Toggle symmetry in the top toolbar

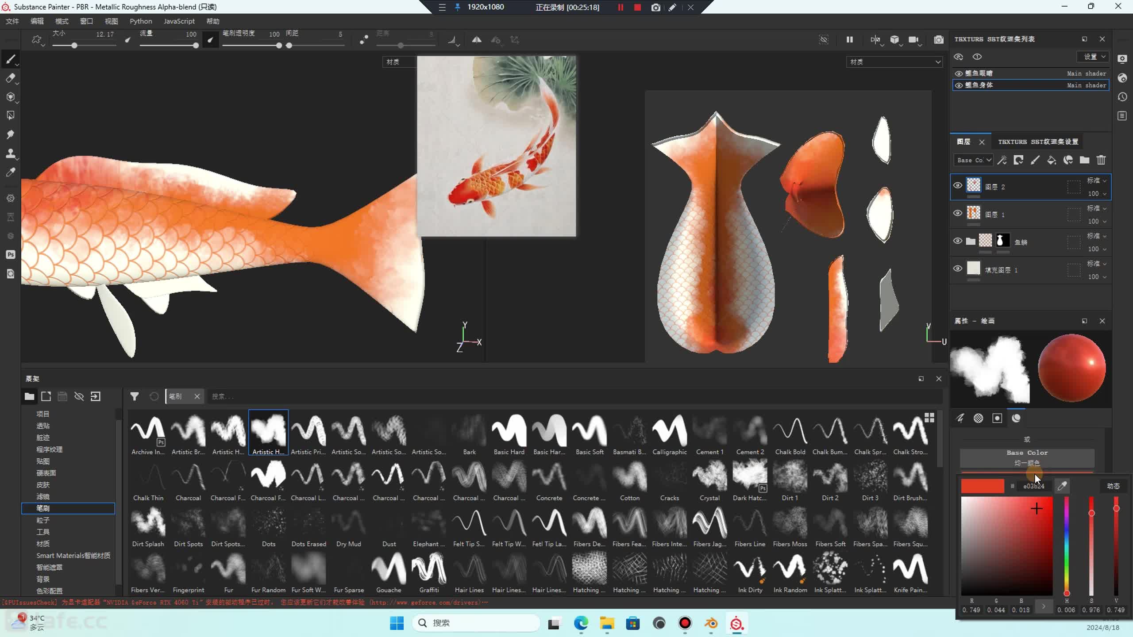[x=477, y=40]
